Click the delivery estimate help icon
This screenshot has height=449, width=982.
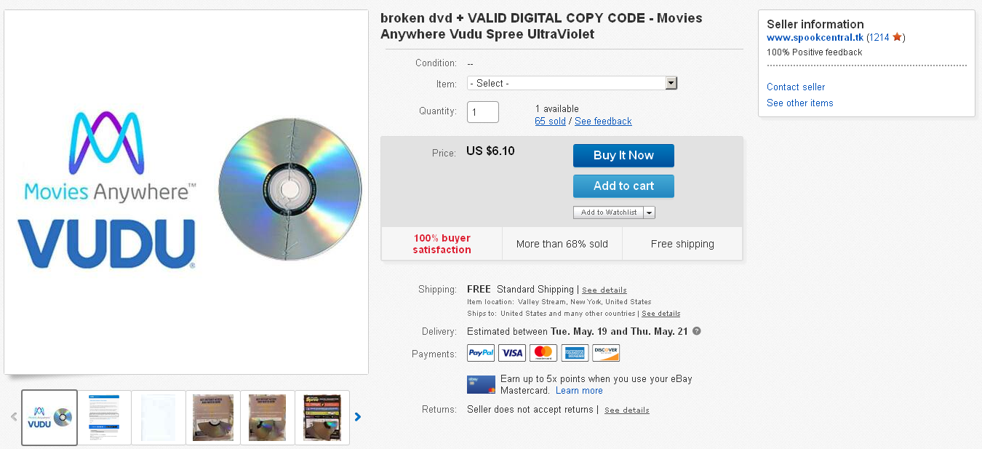(697, 331)
